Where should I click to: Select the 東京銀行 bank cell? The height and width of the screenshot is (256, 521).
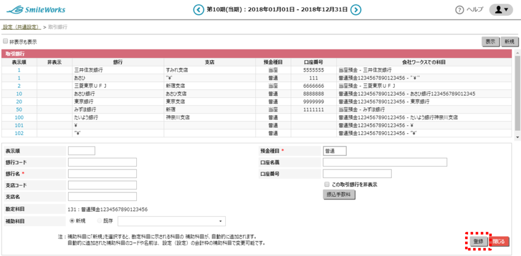coord(118,101)
